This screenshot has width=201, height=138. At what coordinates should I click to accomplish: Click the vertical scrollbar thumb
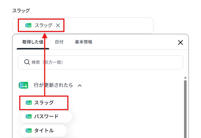click(185, 109)
